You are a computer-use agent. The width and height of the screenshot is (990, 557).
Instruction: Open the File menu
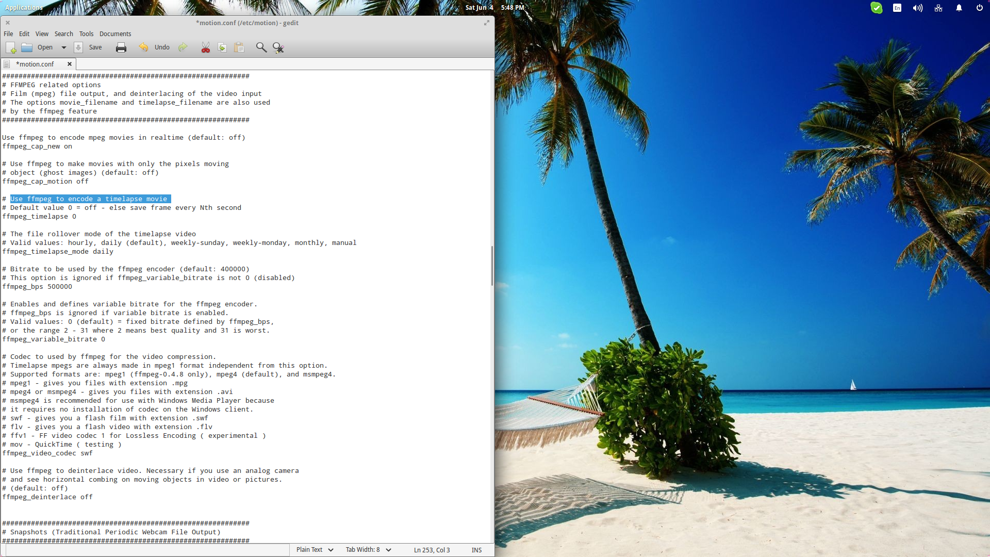click(x=8, y=34)
